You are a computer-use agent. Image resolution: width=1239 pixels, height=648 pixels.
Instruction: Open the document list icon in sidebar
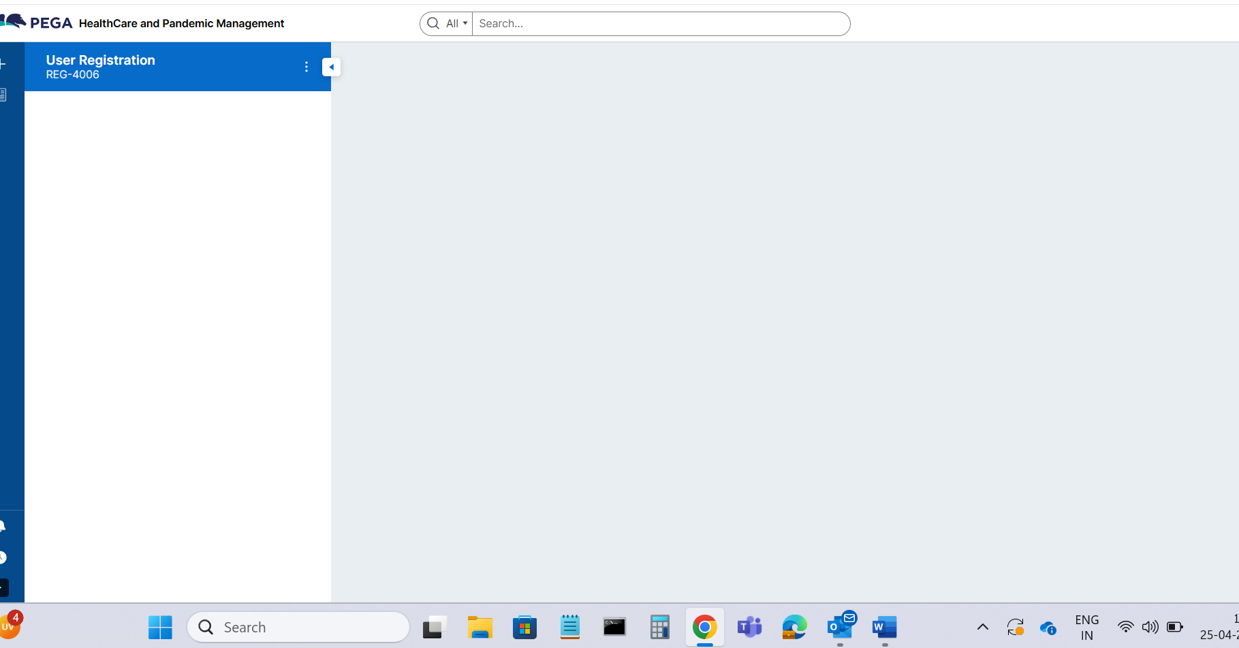click(x=3, y=95)
